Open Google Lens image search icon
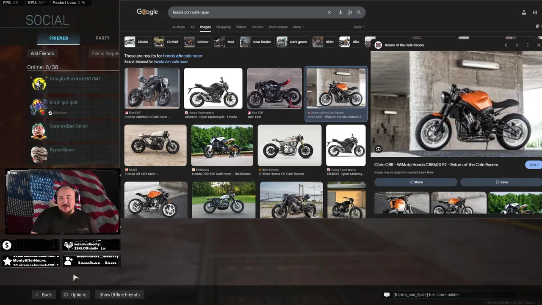 [350, 12]
